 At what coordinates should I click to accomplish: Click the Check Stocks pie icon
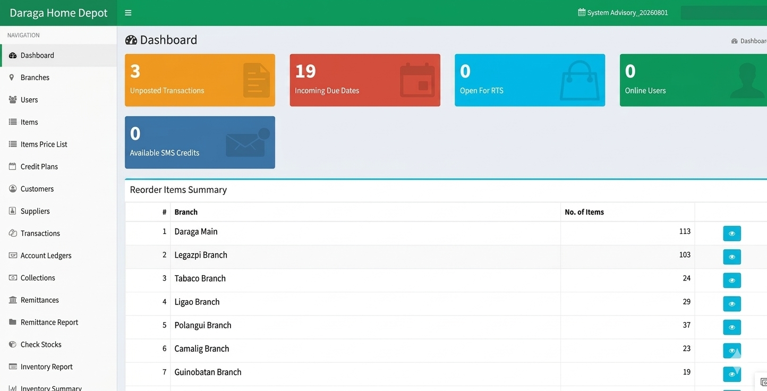13,344
